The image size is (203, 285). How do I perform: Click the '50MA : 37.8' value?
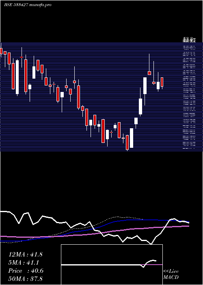coord(25,278)
